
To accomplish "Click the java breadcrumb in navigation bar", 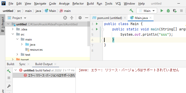I will point(38,11).
